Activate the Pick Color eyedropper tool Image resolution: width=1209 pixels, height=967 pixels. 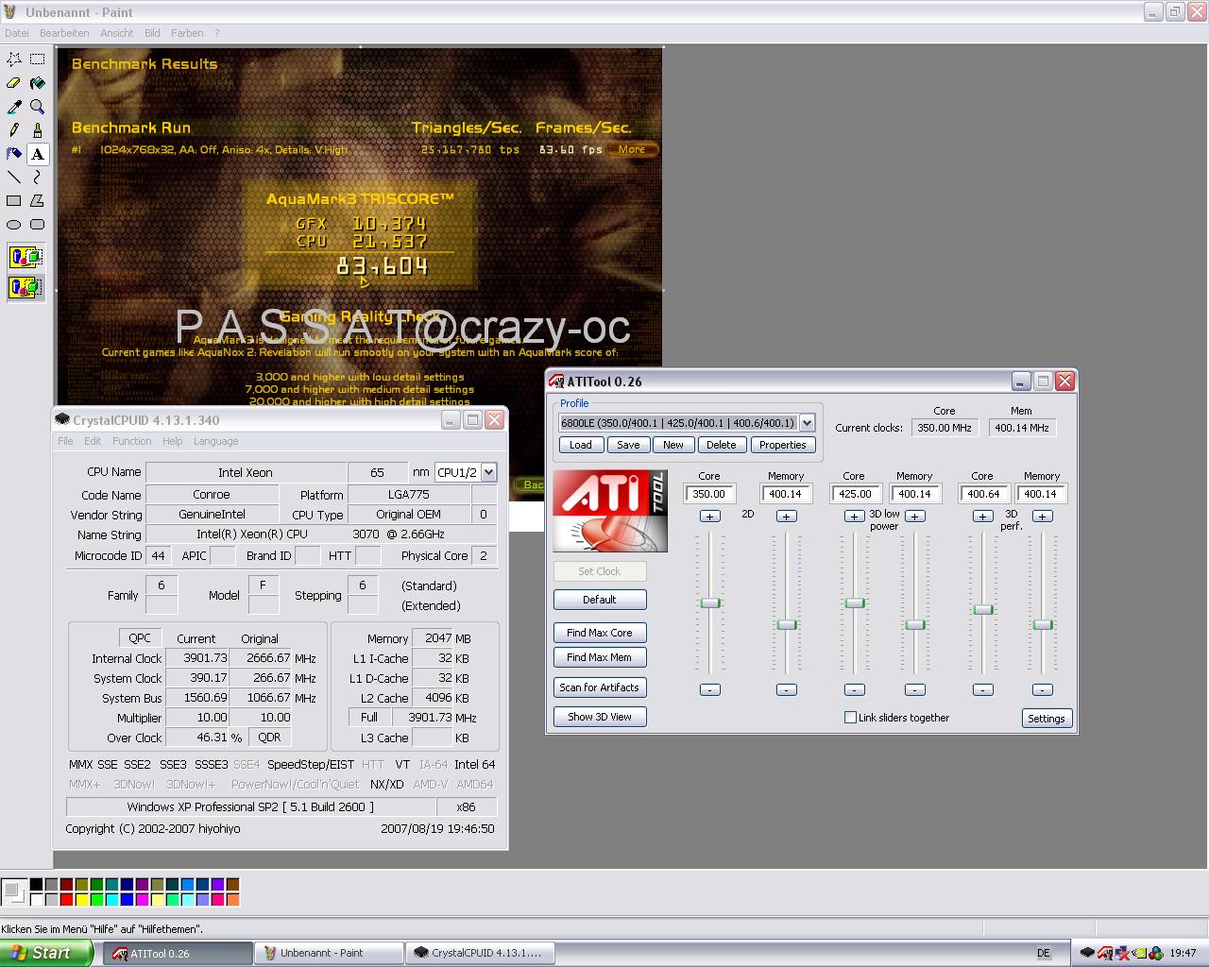tap(14, 107)
